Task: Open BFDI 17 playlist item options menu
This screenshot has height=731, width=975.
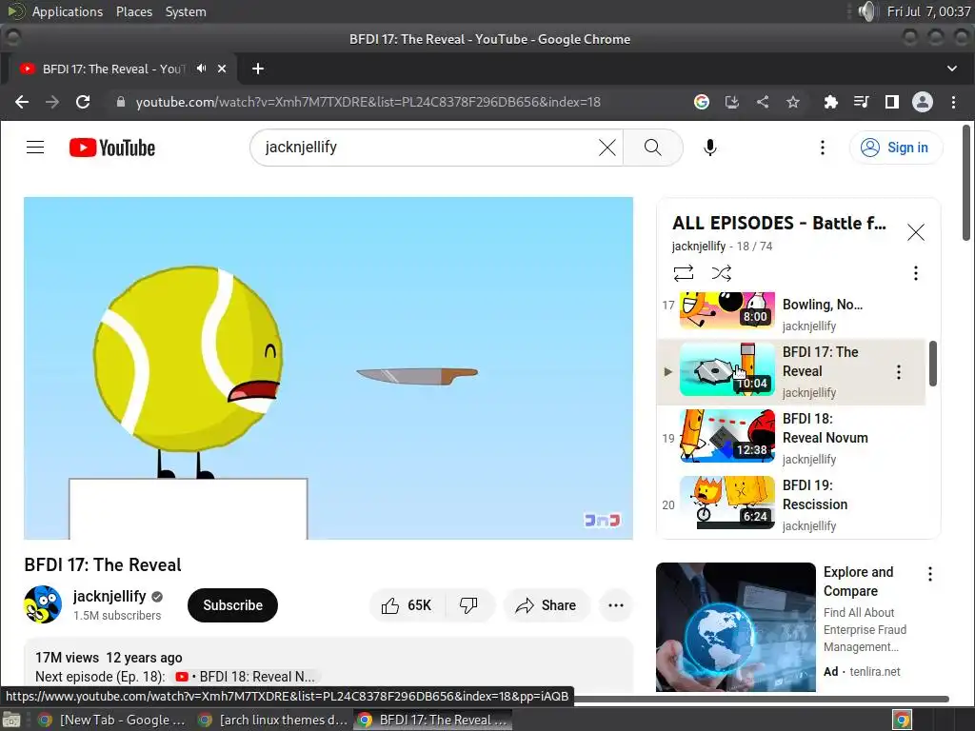Action: pyautogui.click(x=898, y=372)
